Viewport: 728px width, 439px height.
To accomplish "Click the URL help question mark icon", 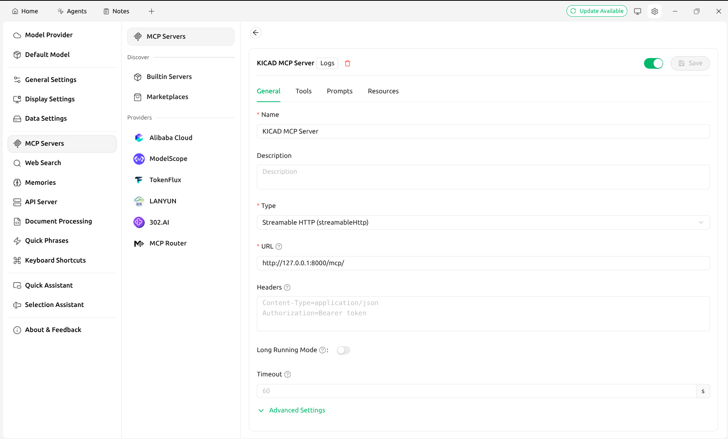I will point(279,247).
